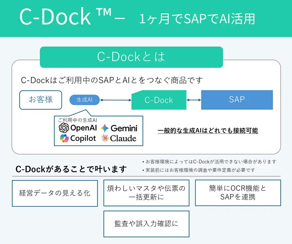Click the Copilot logo icon
The image size is (292, 244).
coord(64,138)
